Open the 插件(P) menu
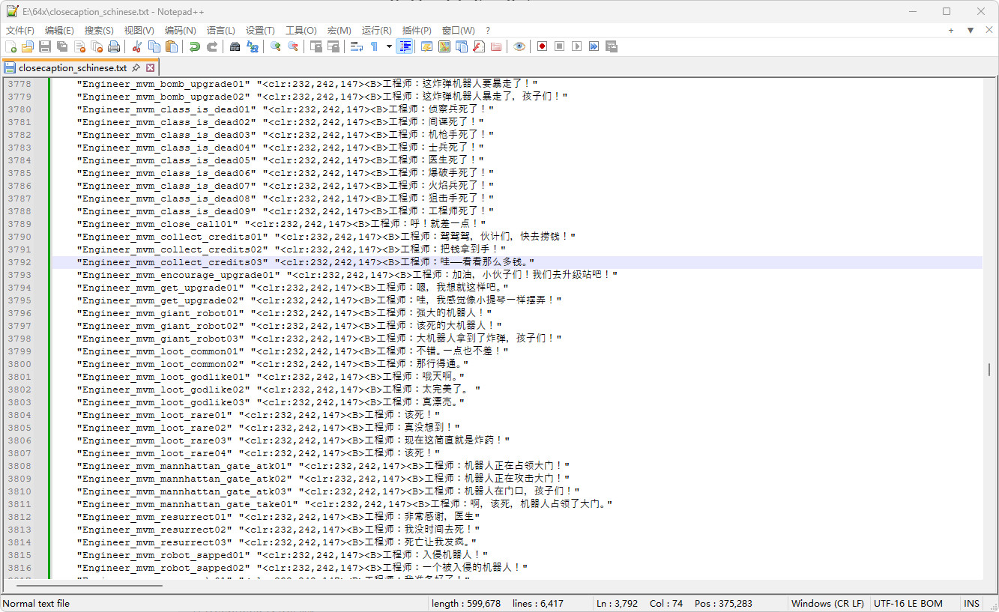The width and height of the screenshot is (999, 612). [x=417, y=30]
